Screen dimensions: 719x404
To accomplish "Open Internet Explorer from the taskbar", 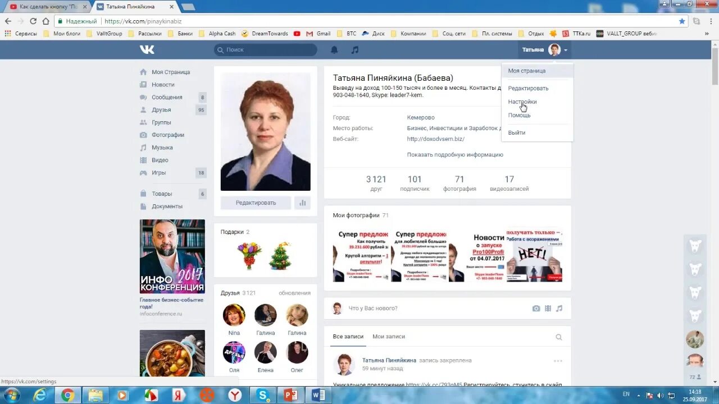I will pos(40,395).
